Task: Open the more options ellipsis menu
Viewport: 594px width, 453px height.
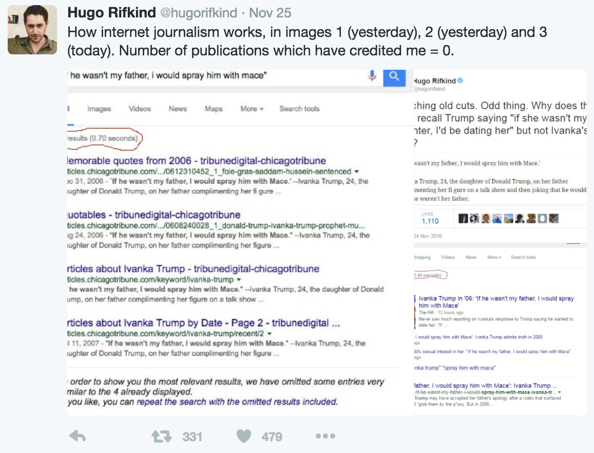Action: tap(325, 436)
